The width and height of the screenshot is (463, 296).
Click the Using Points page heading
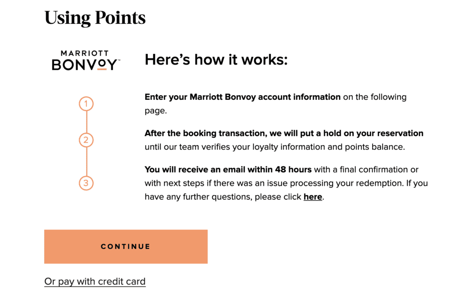(x=95, y=18)
